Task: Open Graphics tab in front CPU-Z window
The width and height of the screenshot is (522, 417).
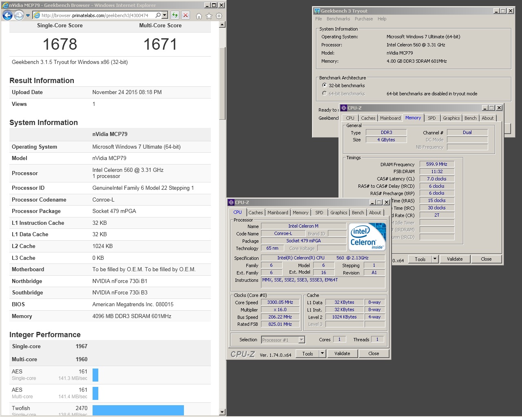Action: [x=338, y=213]
